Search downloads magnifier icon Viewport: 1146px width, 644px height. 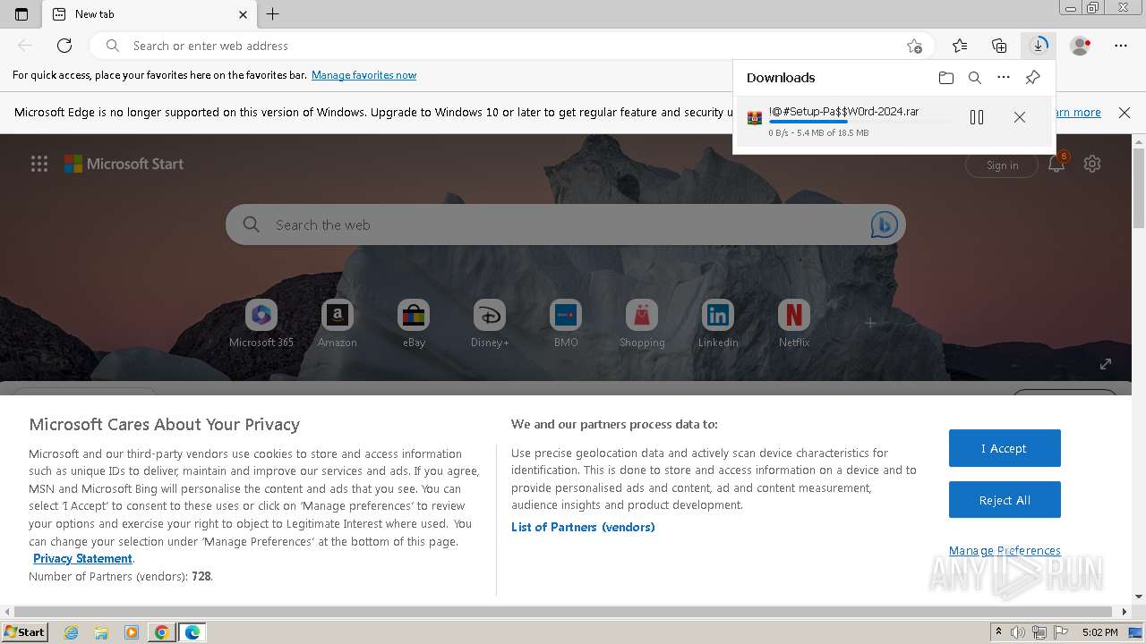coord(975,78)
